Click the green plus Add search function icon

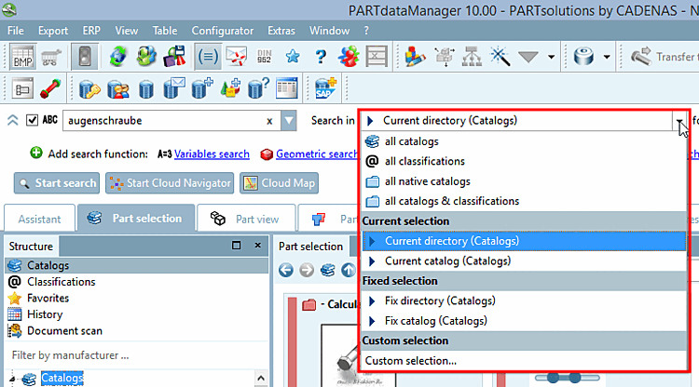tap(36, 153)
